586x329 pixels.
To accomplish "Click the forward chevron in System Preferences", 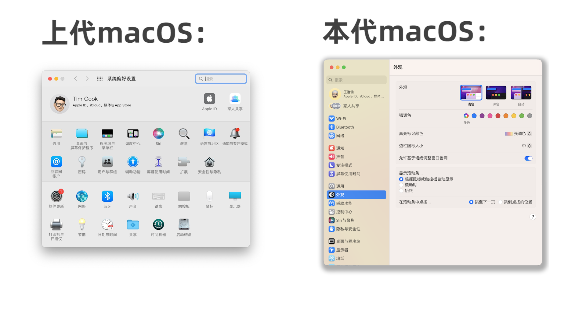I will tap(87, 79).
